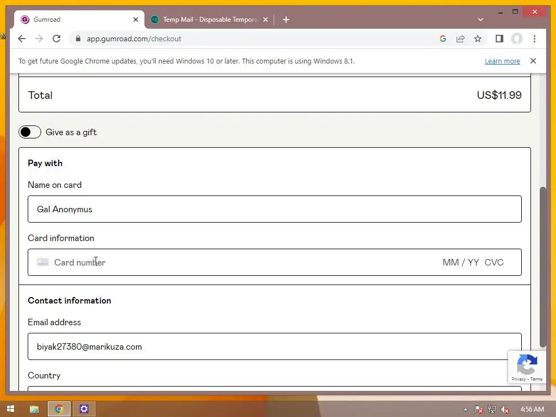Screen dimensions: 556x417
Task: Maximize the Chrome window
Action: pyautogui.click(x=515, y=12)
